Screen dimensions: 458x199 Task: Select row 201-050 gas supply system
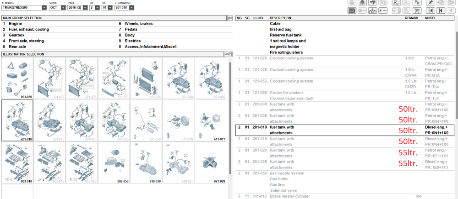click(x=345, y=182)
